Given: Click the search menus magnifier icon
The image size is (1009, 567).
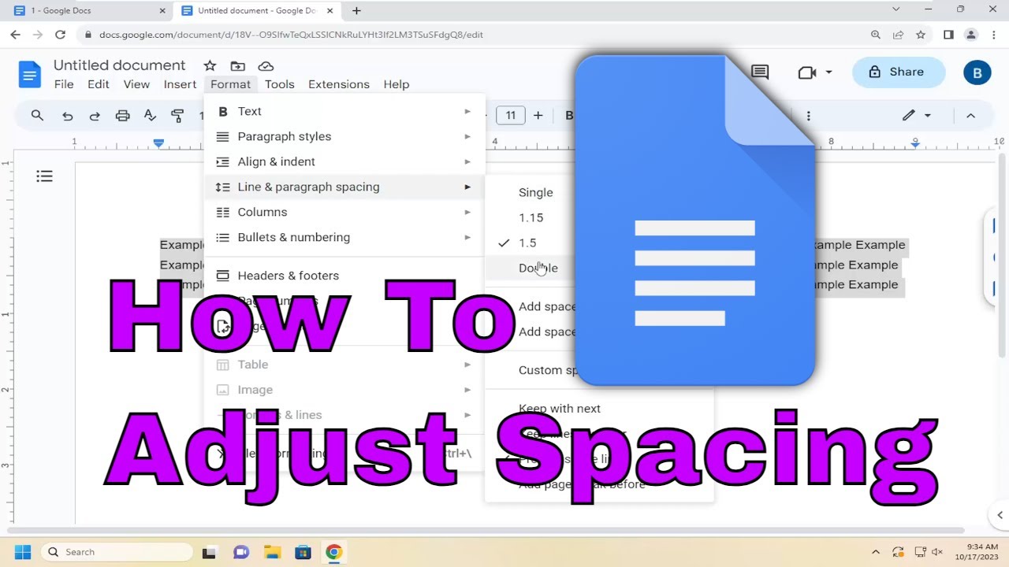Looking at the screenshot, I should [37, 116].
